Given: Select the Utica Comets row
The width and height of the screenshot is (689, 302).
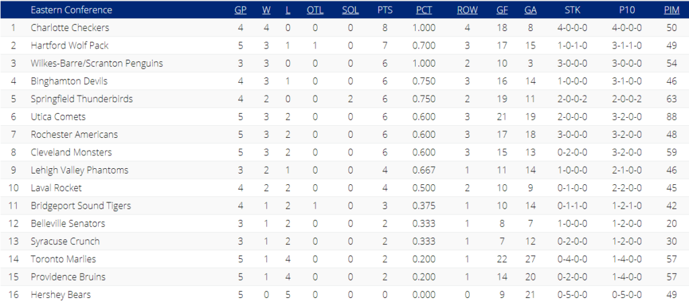Looking at the screenshot, I should (x=344, y=117).
